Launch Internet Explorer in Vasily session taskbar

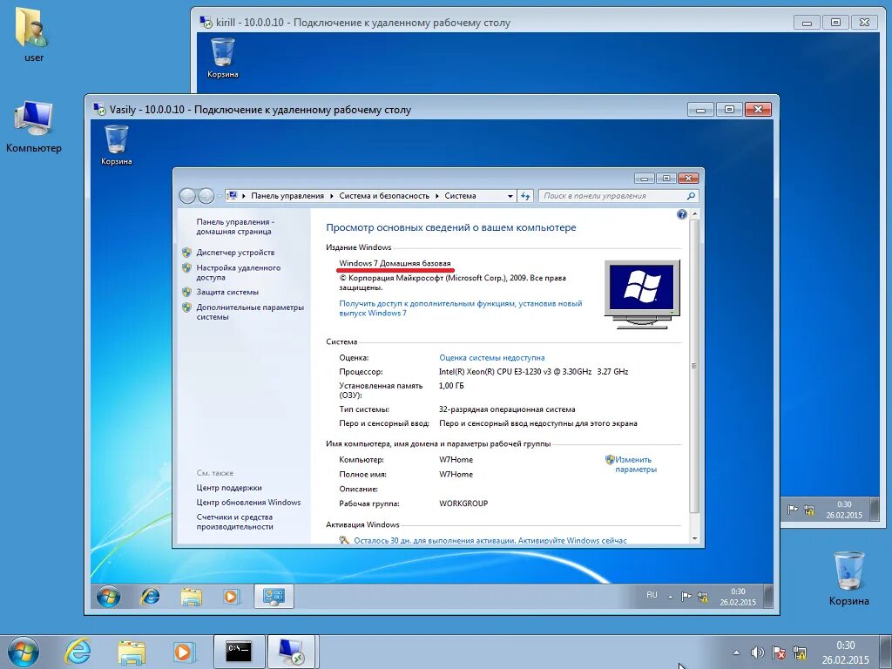pos(150,596)
